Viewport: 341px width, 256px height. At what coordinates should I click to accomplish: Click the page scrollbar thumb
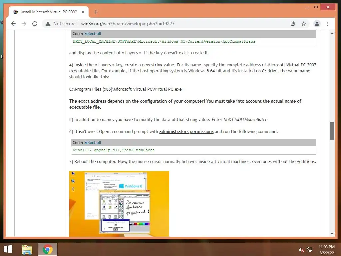332,131
